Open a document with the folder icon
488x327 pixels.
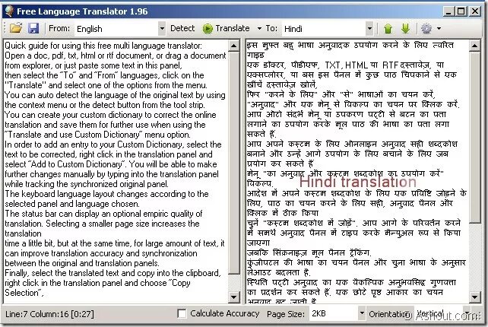(x=16, y=28)
